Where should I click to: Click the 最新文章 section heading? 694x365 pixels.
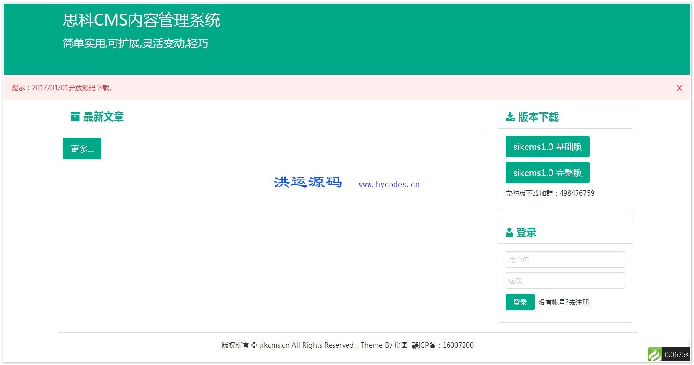103,117
